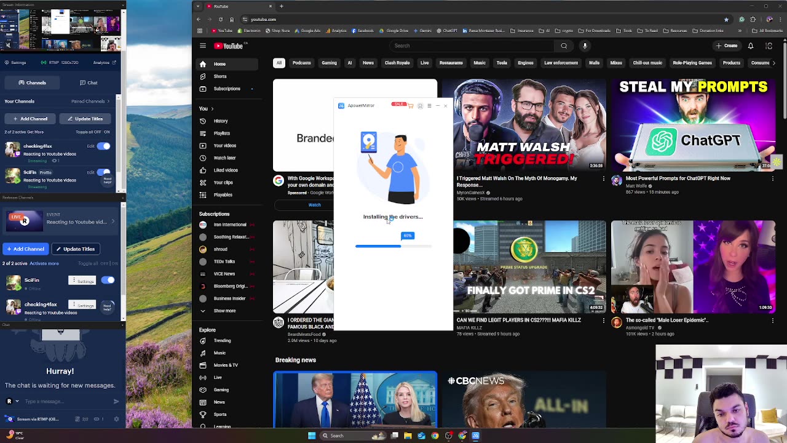Click upper dark Update Titles button
This screenshot has width=787, height=443.
[85, 119]
